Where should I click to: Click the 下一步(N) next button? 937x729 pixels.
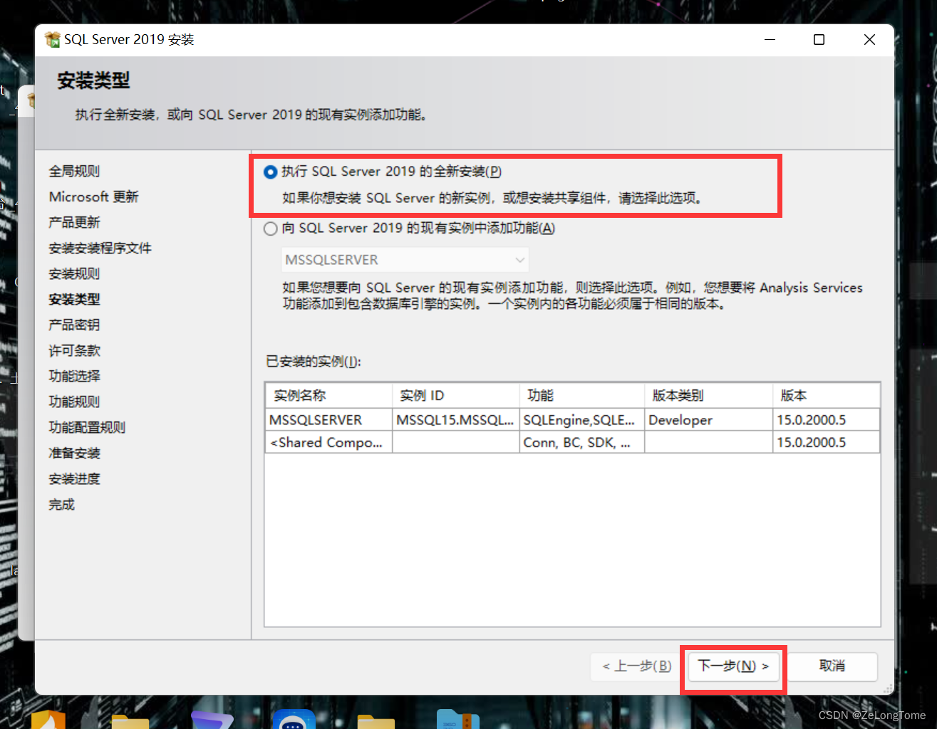[x=734, y=666]
